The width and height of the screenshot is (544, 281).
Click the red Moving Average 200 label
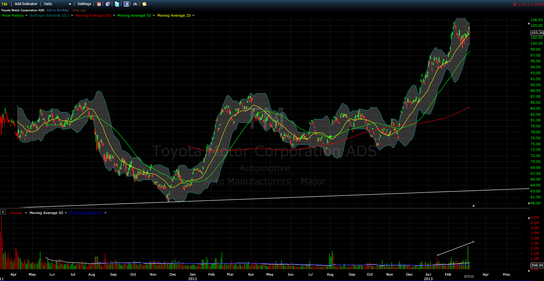(93, 15)
